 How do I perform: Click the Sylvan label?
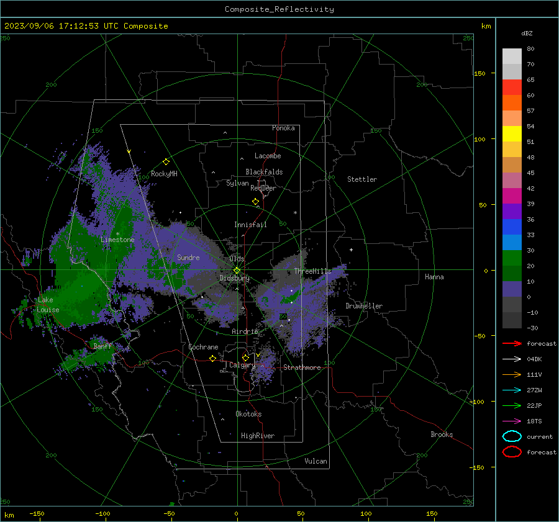pos(237,183)
